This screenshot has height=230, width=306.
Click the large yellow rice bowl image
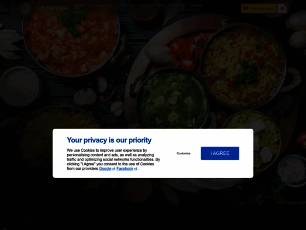point(243,66)
